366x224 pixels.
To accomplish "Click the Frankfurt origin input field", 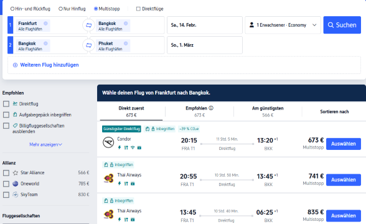I will point(50,25).
